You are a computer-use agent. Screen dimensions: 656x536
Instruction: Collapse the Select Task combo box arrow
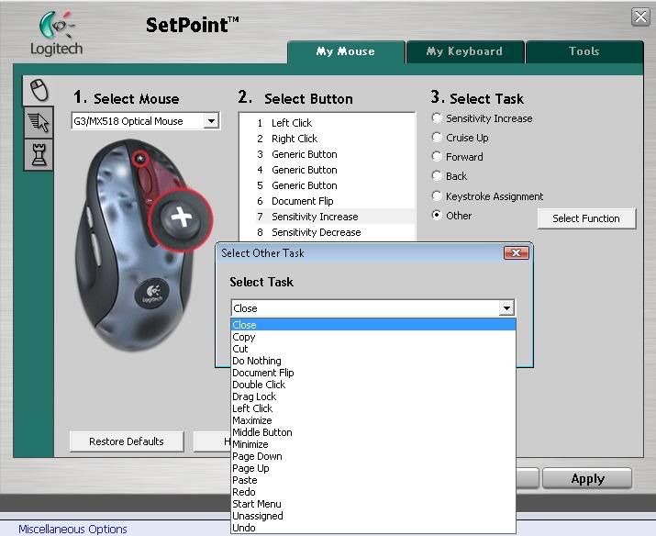506,308
